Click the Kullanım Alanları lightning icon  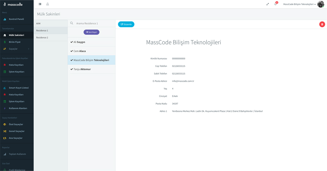[x=5, y=108]
